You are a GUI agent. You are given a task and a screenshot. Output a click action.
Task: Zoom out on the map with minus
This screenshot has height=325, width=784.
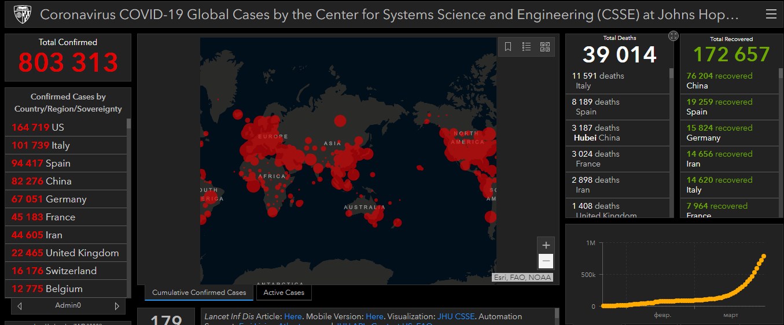tap(546, 261)
